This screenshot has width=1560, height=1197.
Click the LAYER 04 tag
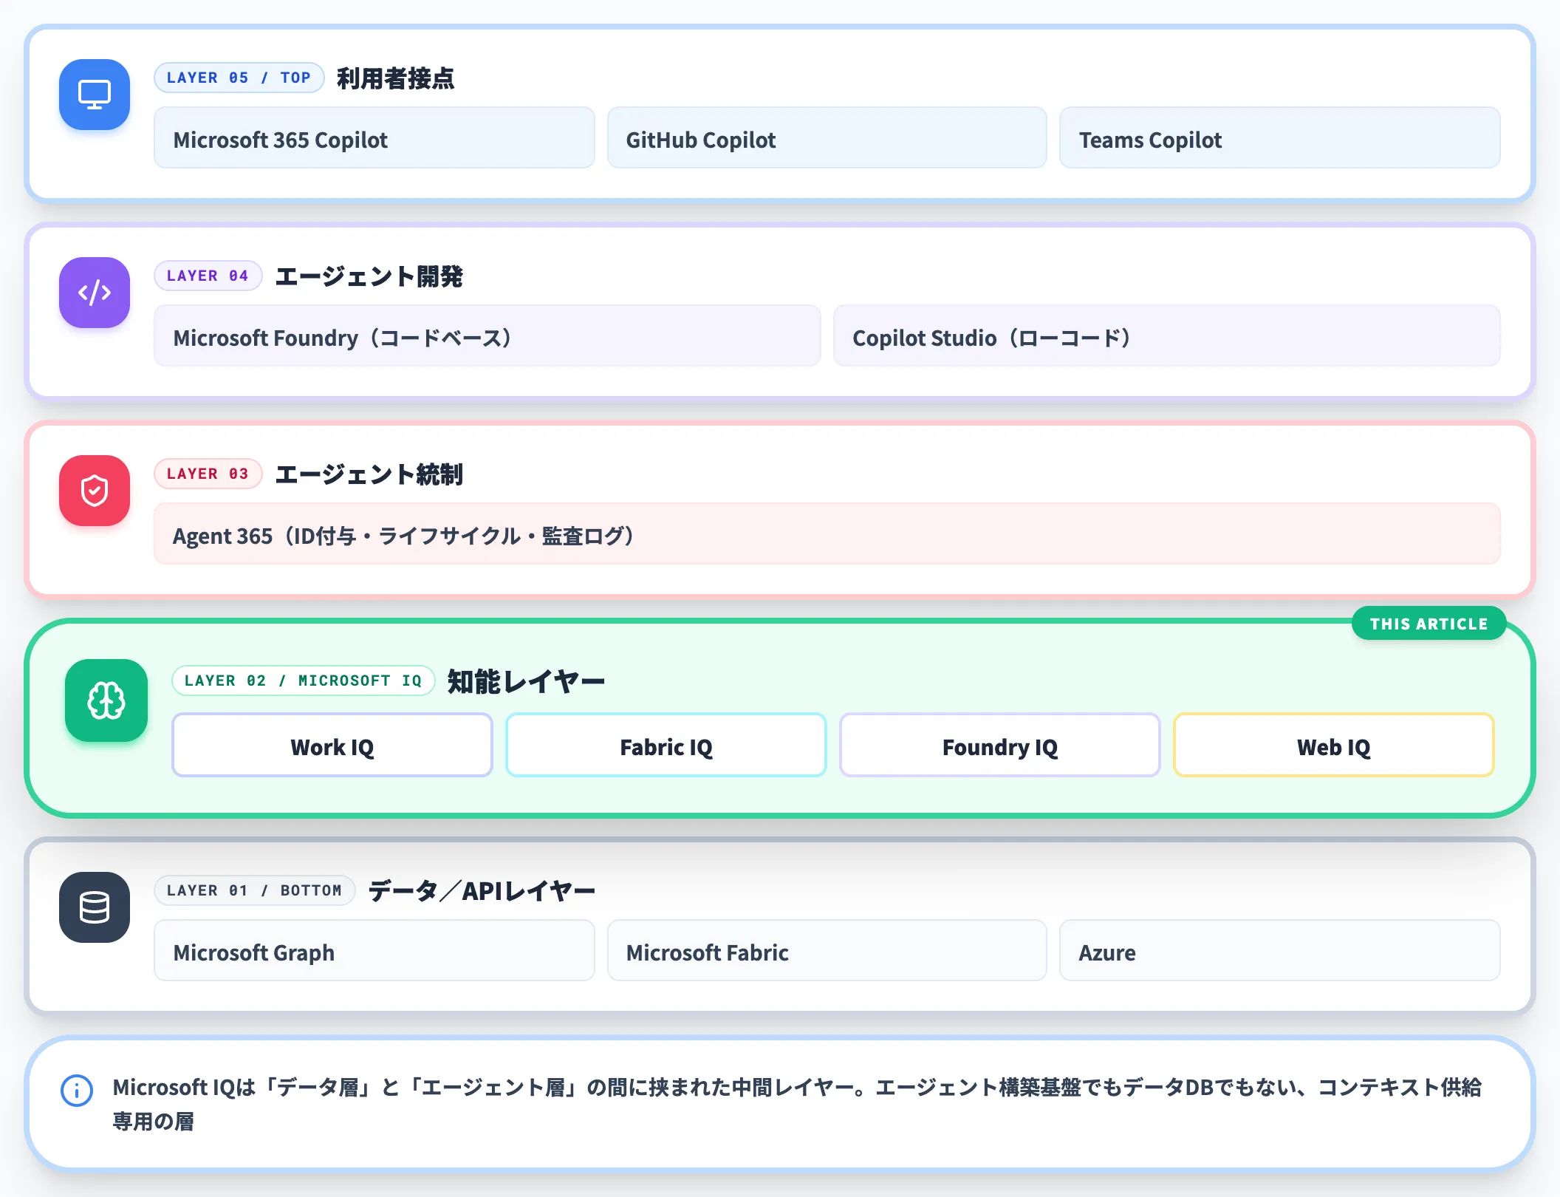(208, 276)
